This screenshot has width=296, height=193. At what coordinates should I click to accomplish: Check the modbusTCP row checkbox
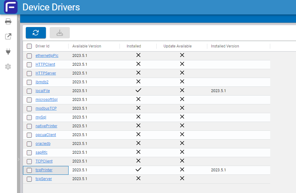[x=29, y=109]
